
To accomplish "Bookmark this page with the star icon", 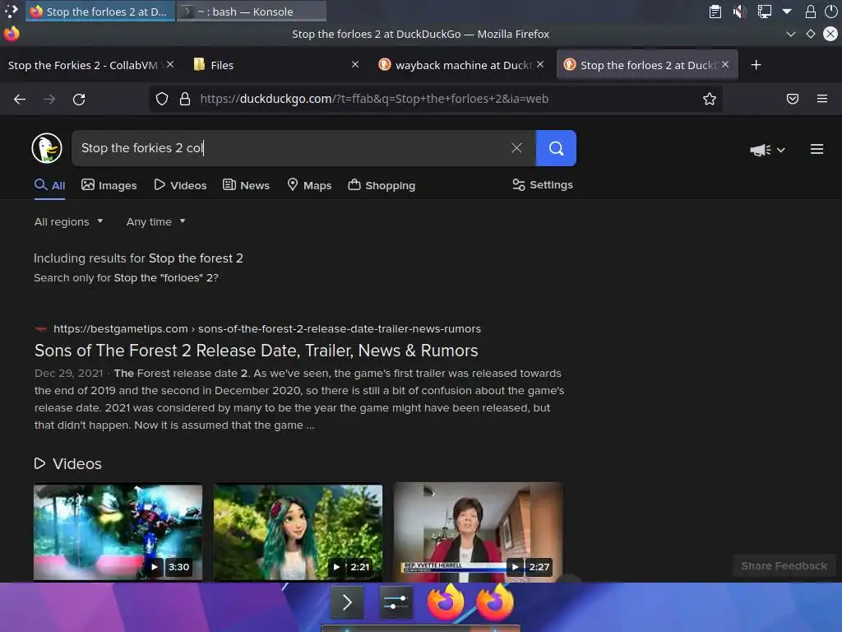I will (710, 99).
